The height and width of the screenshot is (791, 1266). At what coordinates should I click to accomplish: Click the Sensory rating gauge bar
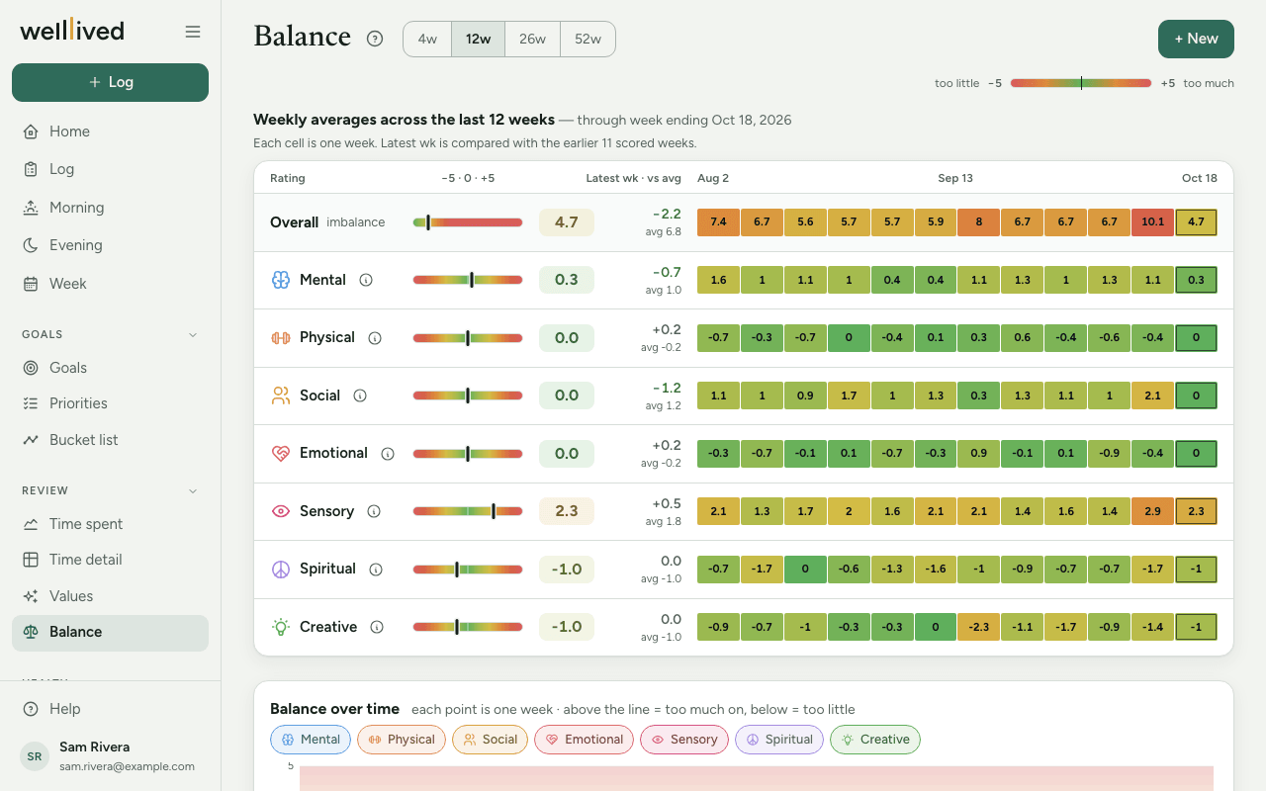click(x=468, y=511)
